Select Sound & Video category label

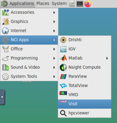point(25,67)
